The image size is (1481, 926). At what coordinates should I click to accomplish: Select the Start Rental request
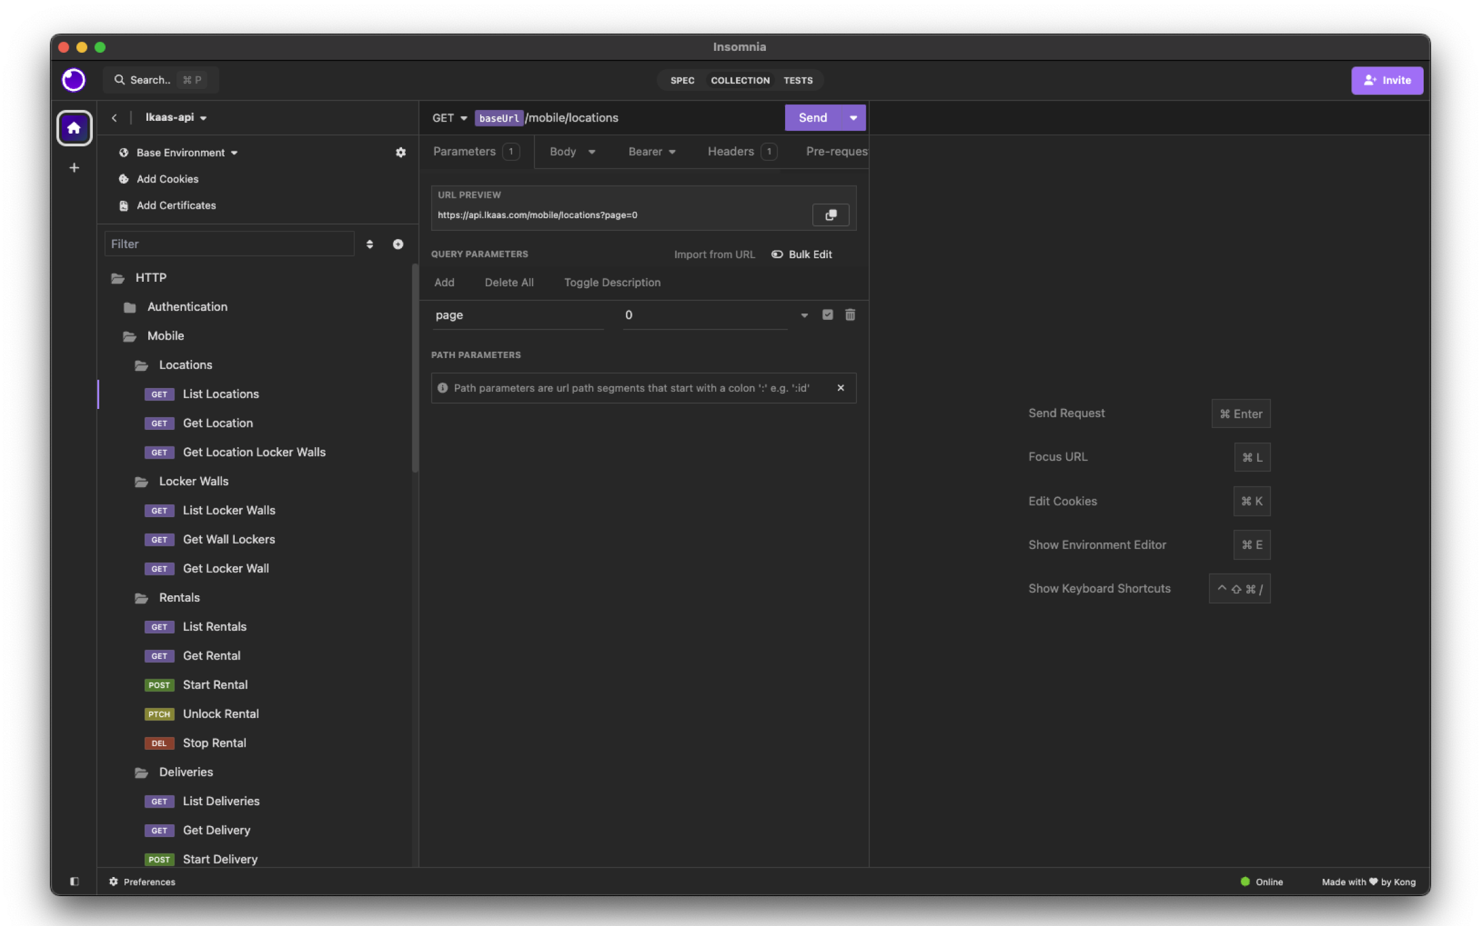pyautogui.click(x=256, y=685)
